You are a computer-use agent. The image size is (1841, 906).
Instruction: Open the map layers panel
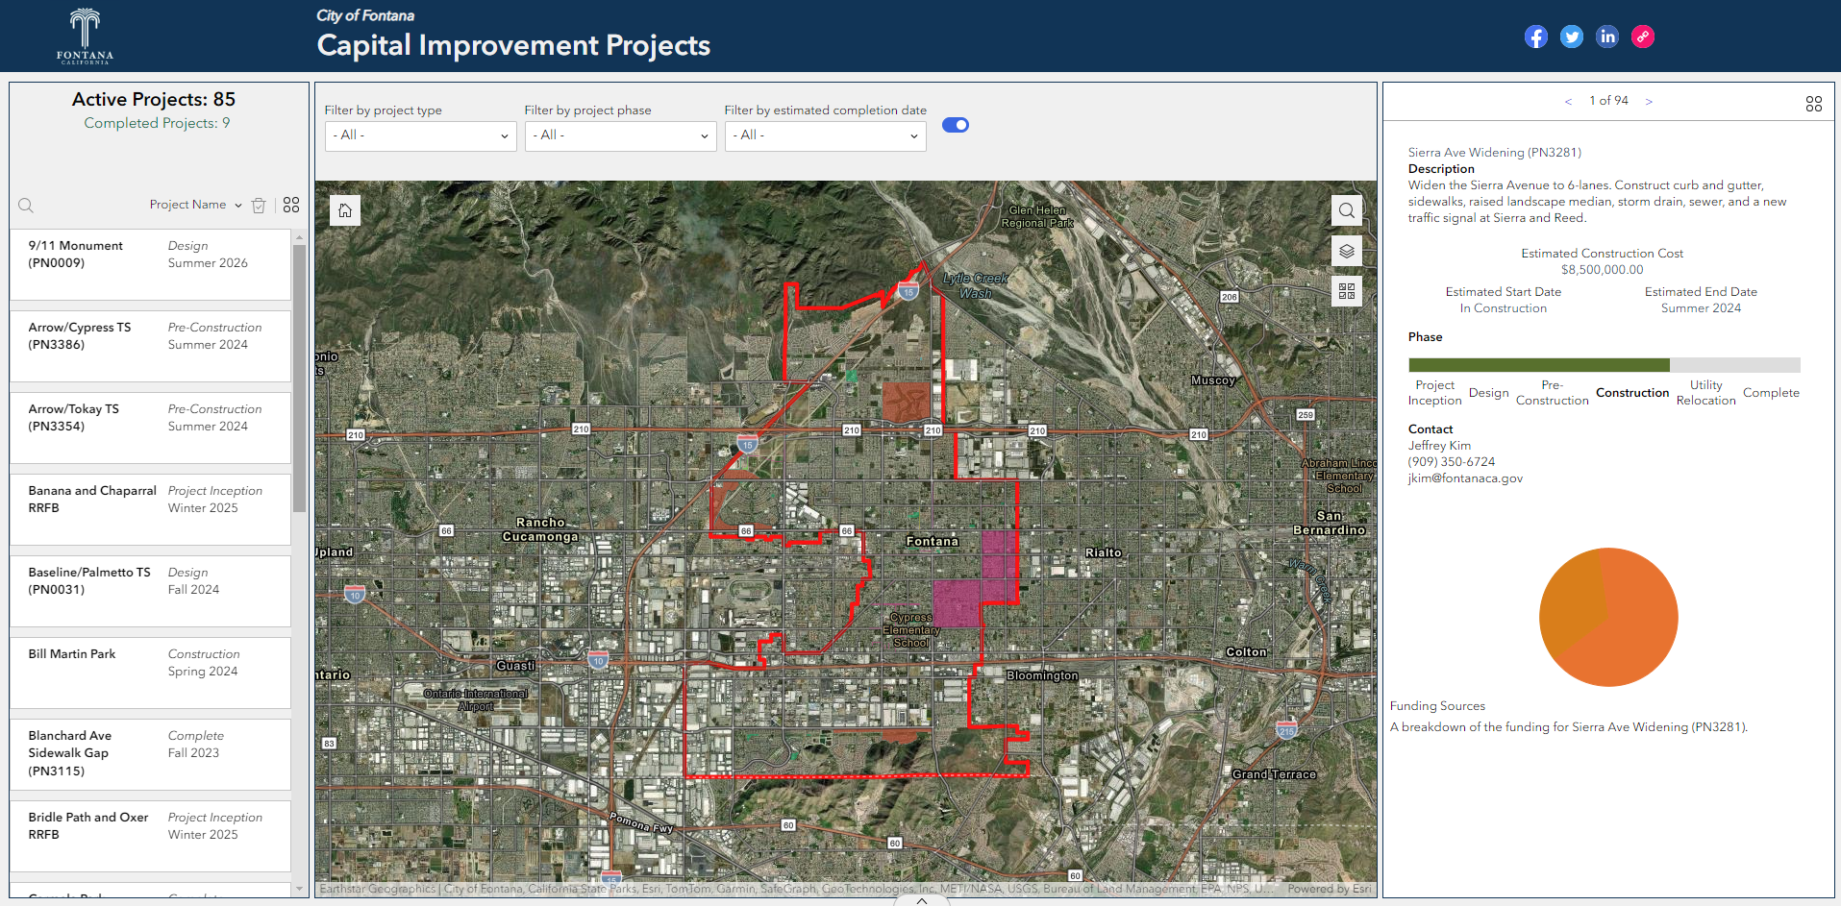click(1346, 251)
